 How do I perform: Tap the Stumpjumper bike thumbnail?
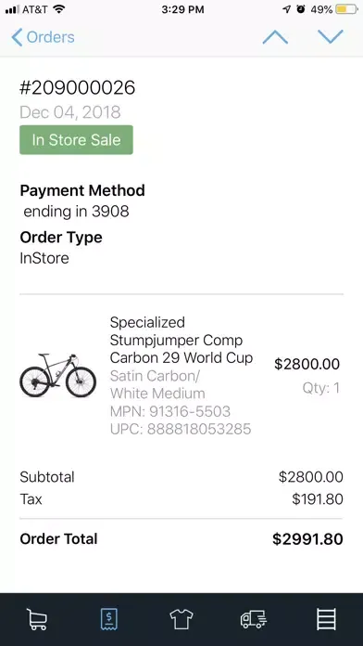coord(58,375)
